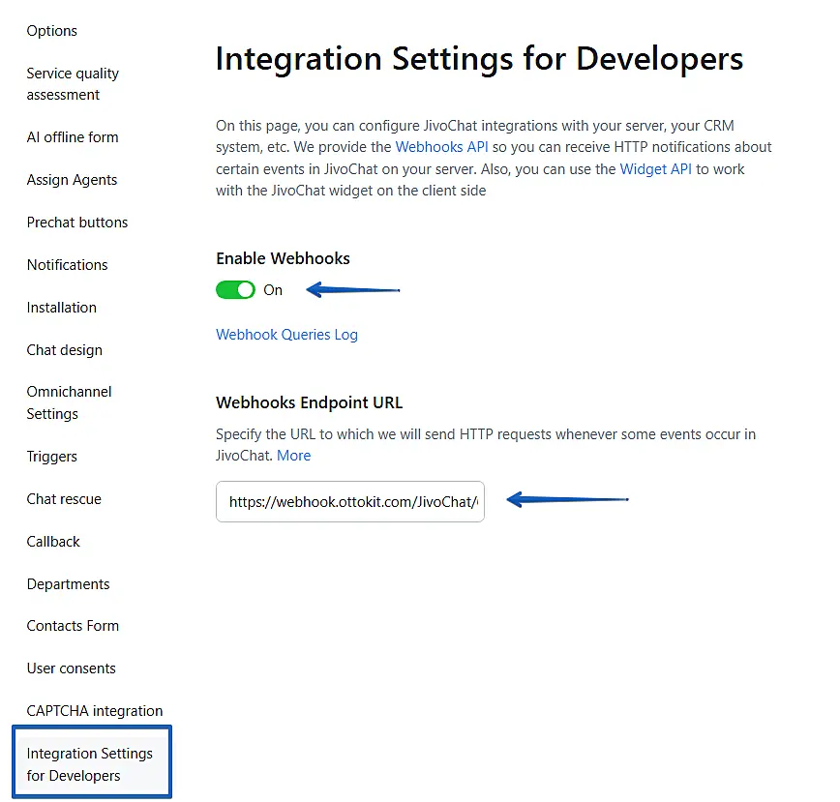Open the Webhook Queries Log link
Image resolution: width=840 pixels, height=802 pixels.
pos(286,335)
